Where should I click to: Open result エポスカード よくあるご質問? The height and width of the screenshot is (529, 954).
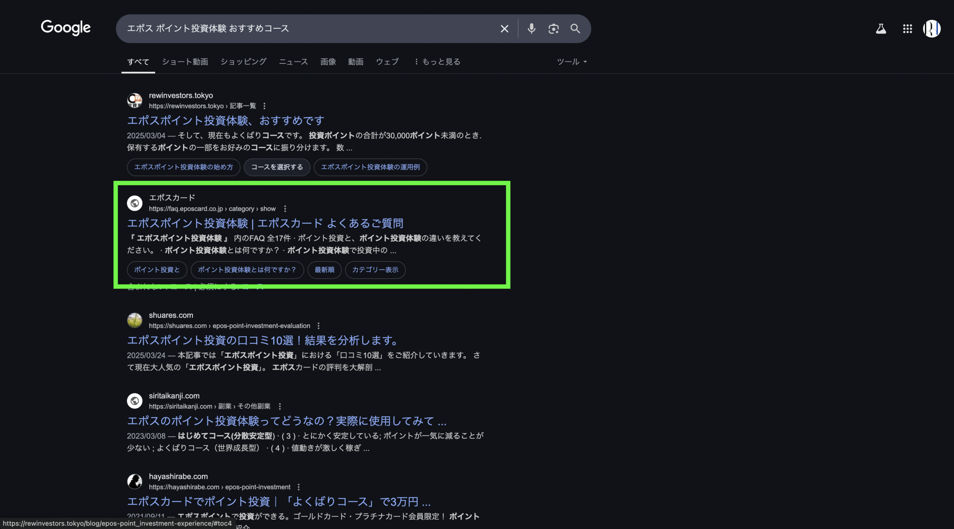coord(265,223)
